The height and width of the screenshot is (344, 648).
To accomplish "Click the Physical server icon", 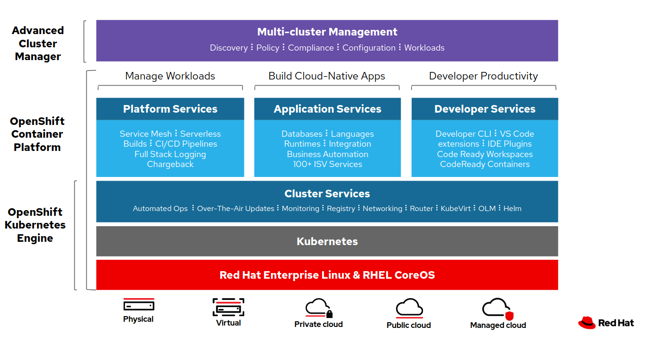I will coord(138,305).
